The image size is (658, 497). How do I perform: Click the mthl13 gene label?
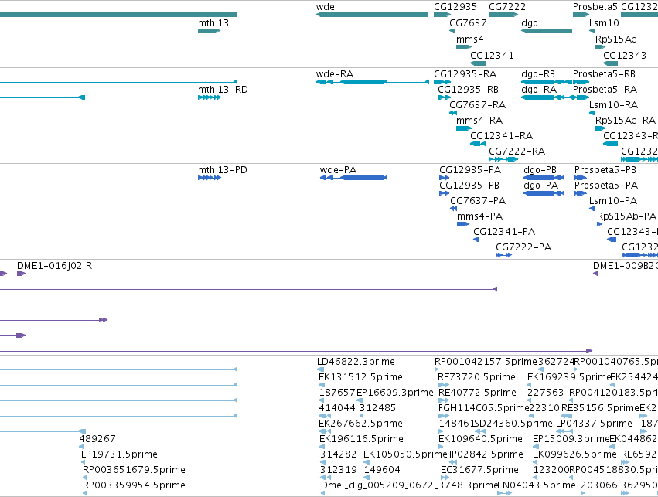pos(213,23)
